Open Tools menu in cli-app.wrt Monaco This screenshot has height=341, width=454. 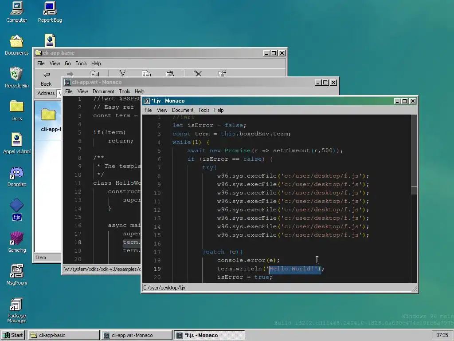click(x=124, y=91)
